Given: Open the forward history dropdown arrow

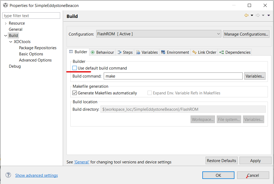Looking at the screenshot, I should (263, 16).
